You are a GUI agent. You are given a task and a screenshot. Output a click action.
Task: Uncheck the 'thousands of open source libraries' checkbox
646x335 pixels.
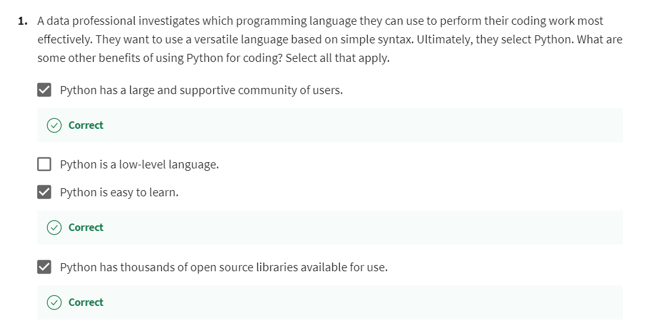click(x=44, y=268)
